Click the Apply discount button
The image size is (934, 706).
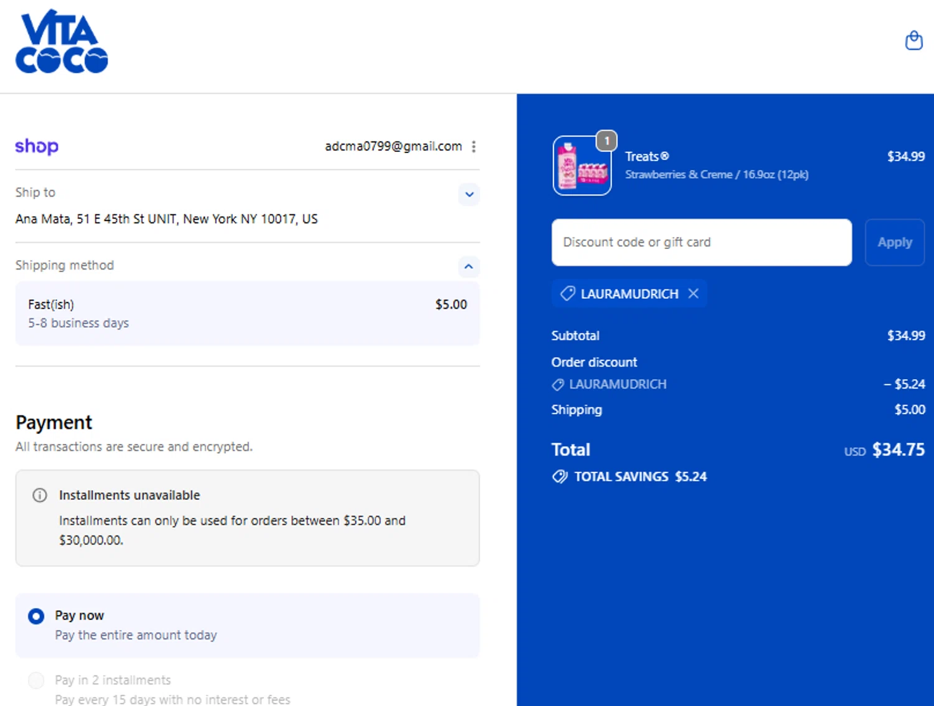click(x=895, y=242)
